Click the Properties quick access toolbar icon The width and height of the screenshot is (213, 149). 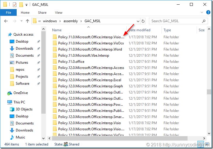[x=15, y=5]
